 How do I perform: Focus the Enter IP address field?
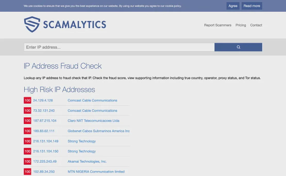point(119,47)
